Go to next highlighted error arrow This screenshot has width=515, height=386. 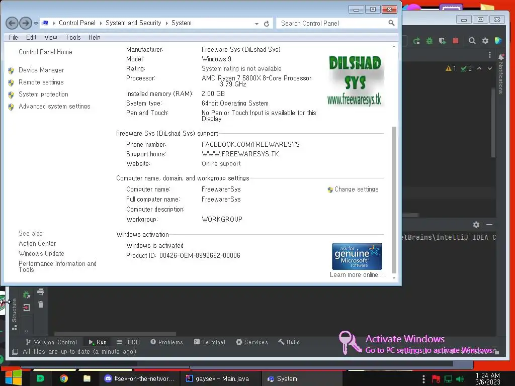pos(490,68)
